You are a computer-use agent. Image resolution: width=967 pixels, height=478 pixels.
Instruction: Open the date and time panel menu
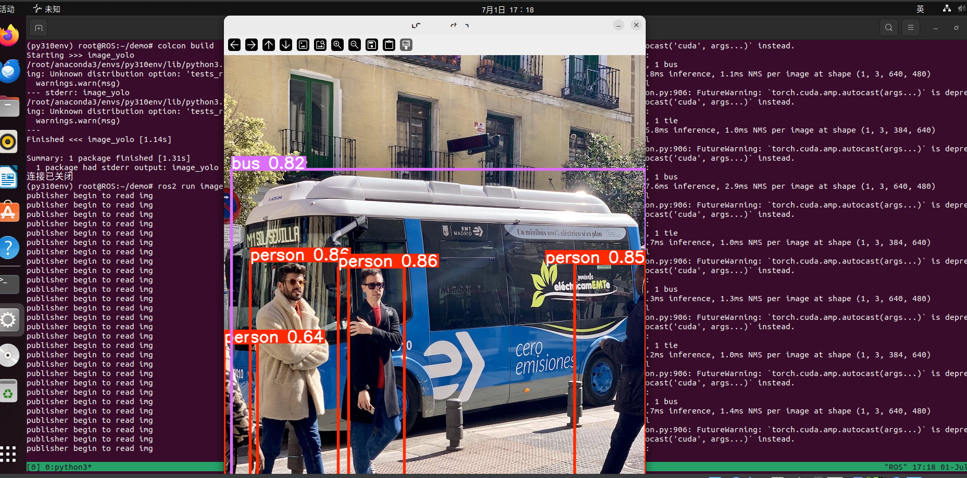click(x=507, y=9)
